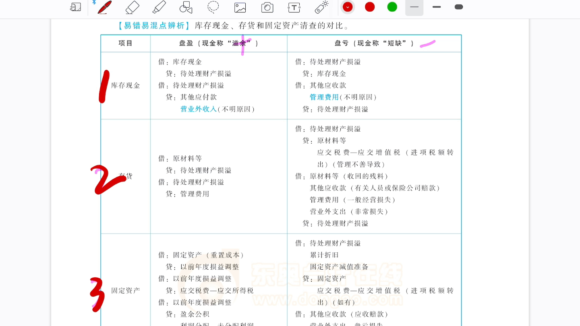This screenshot has height=326, width=580.
Task: Select the medium stroke width
Action: tap(437, 7)
